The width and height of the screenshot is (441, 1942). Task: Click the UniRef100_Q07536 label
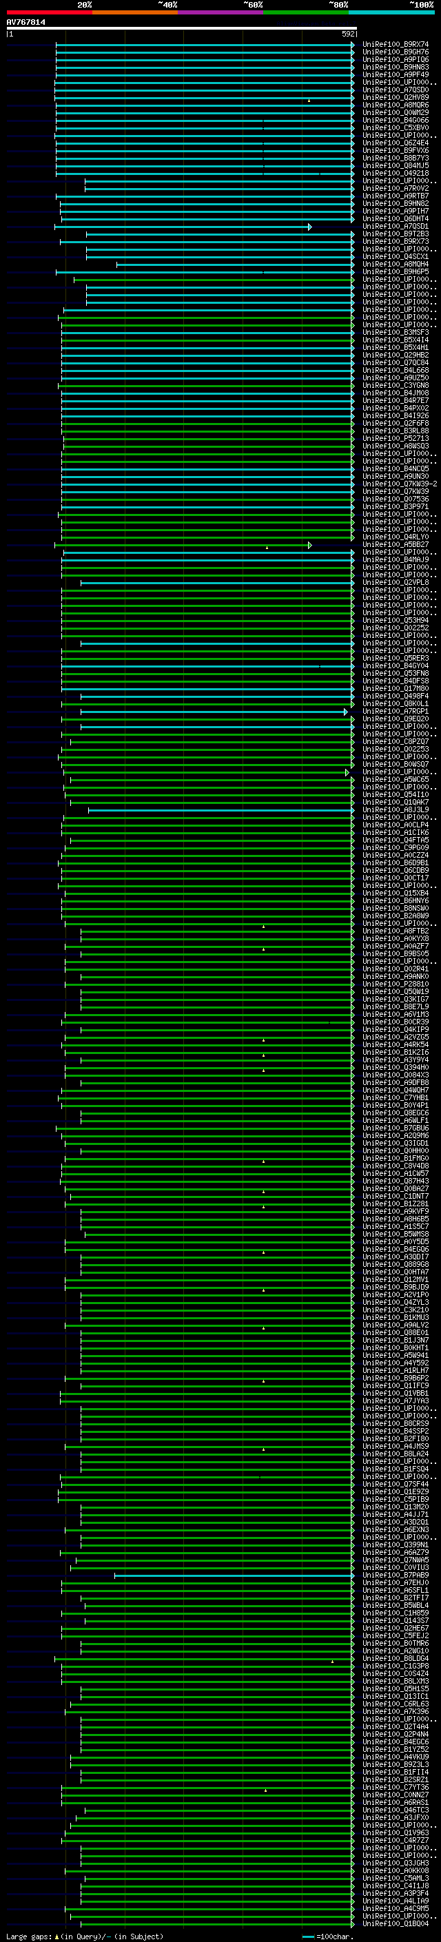point(396,499)
